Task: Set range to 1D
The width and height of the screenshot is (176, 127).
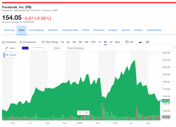Action: 62,42
